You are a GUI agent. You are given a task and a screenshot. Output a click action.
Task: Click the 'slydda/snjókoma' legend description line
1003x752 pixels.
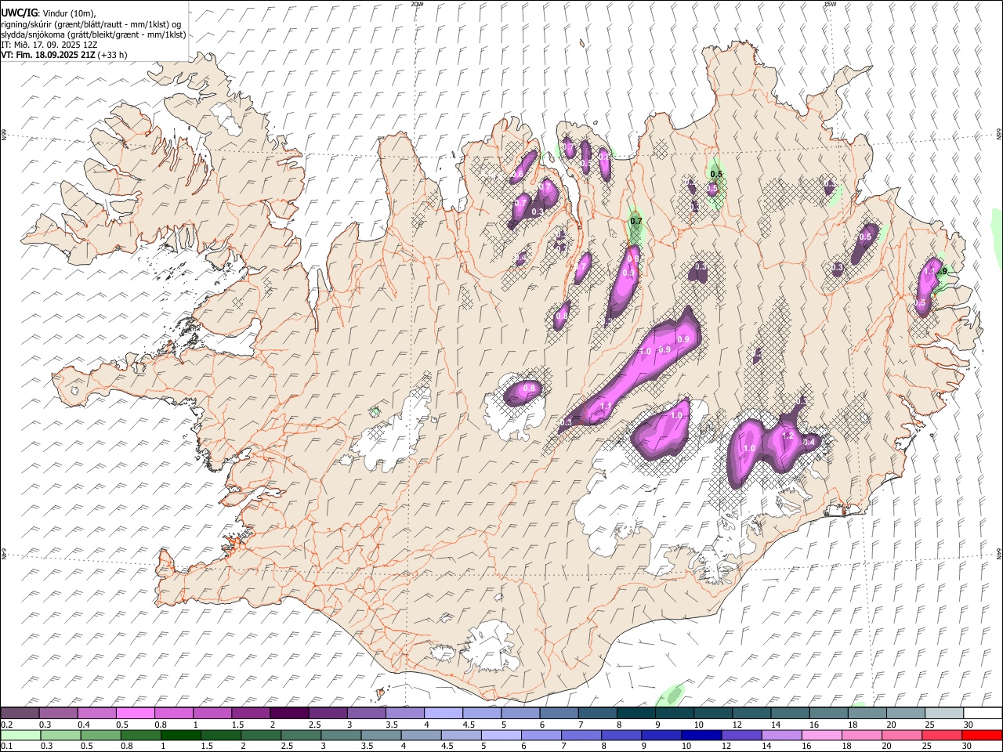click(93, 34)
